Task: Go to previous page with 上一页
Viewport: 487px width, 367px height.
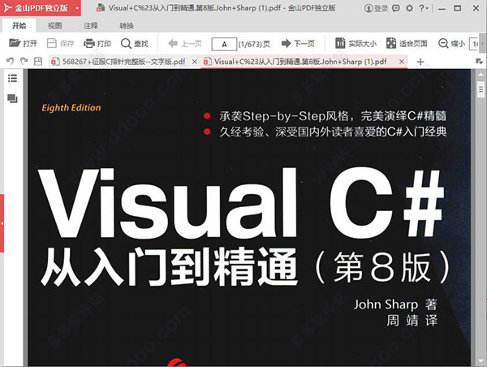Action: [185, 44]
